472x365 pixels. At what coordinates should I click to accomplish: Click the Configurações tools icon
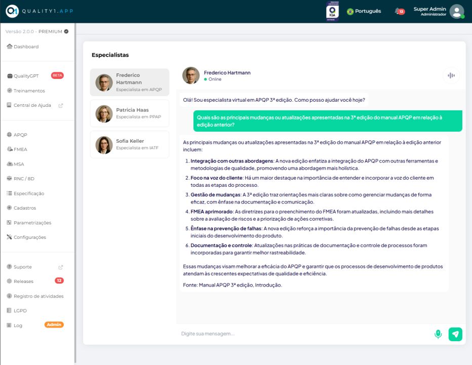(x=9, y=237)
